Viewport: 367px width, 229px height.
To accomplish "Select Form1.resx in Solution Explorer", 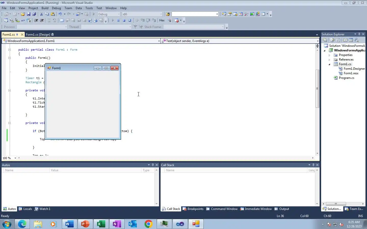I will point(351,74).
